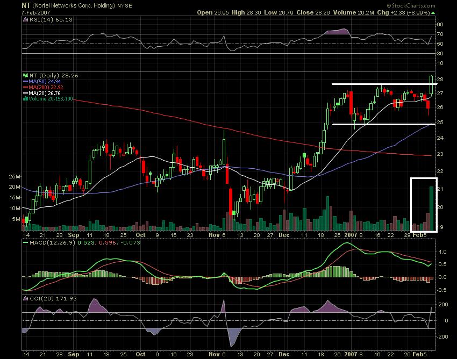Click the 5M label on the volume scale
This screenshot has width=457, height=359.
pos(16,219)
